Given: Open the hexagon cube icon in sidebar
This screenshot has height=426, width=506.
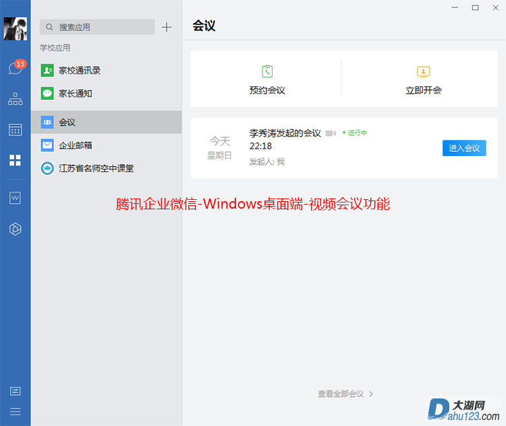Looking at the screenshot, I should click(15, 229).
